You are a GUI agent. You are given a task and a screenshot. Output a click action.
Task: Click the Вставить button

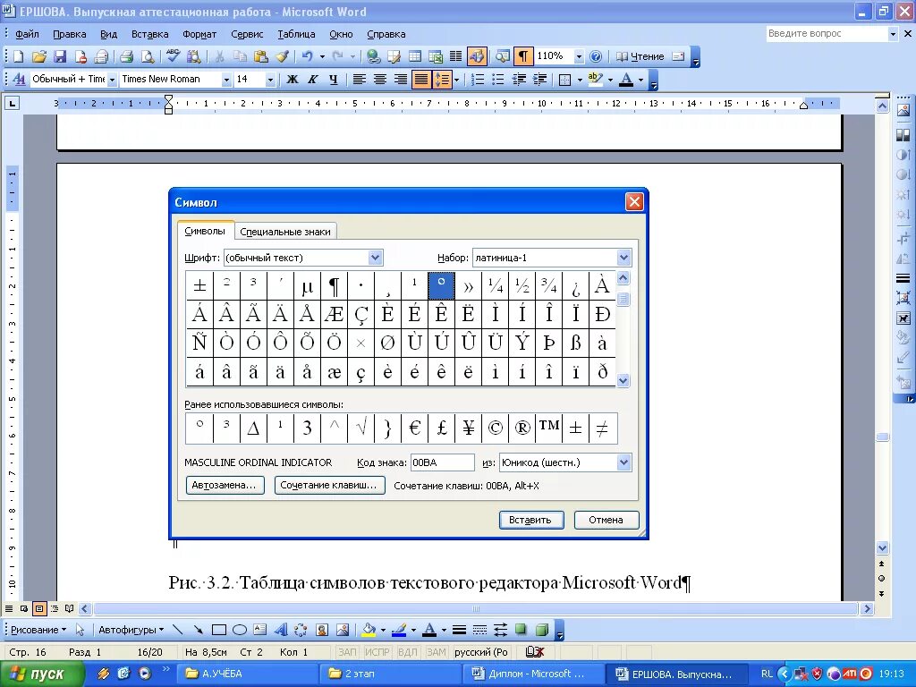click(x=531, y=520)
